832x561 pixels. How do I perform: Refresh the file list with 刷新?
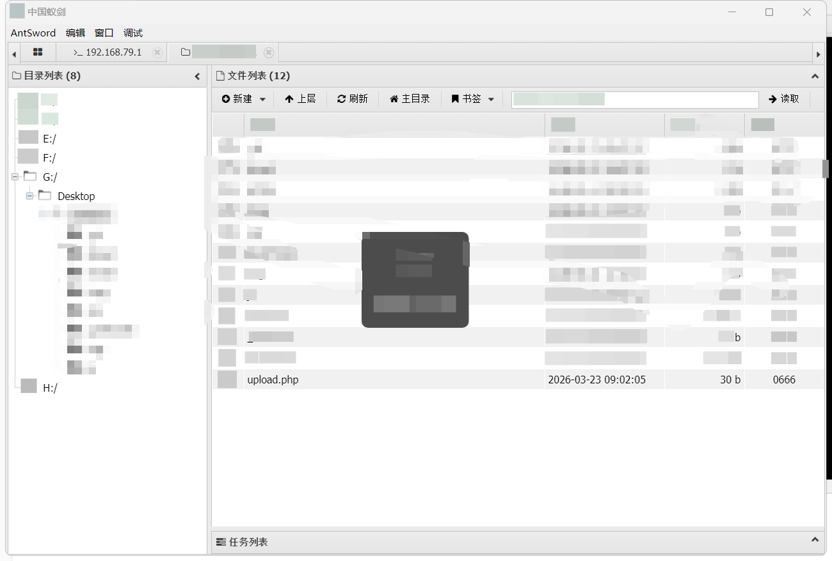353,99
